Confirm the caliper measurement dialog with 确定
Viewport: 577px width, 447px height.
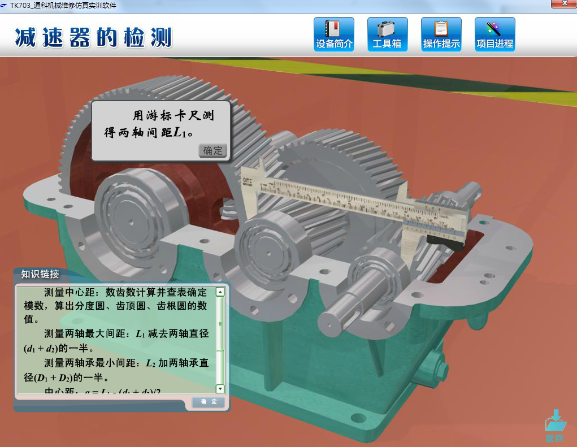pyautogui.click(x=214, y=150)
